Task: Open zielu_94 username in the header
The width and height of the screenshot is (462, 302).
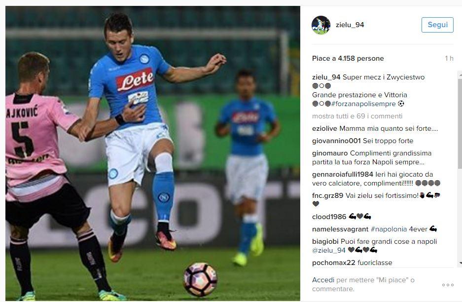Action: point(350,25)
